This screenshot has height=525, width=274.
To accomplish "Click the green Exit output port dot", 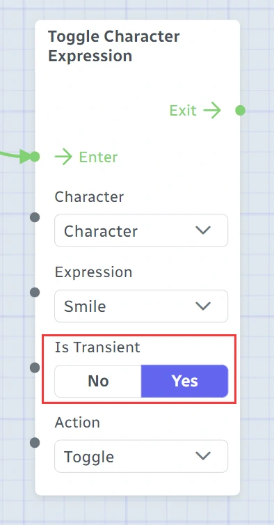I will [240, 110].
